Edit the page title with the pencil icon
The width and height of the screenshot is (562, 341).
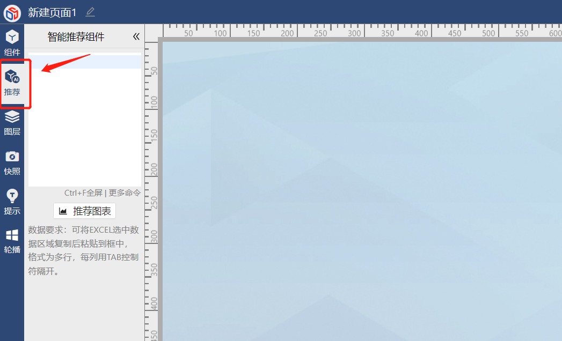point(90,12)
